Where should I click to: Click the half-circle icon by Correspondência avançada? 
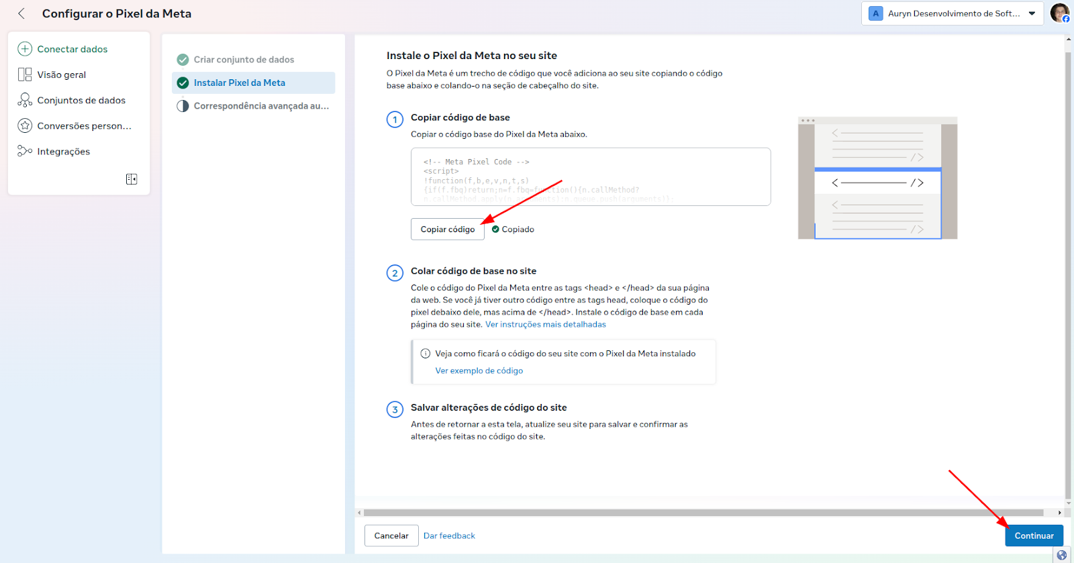[x=183, y=106]
